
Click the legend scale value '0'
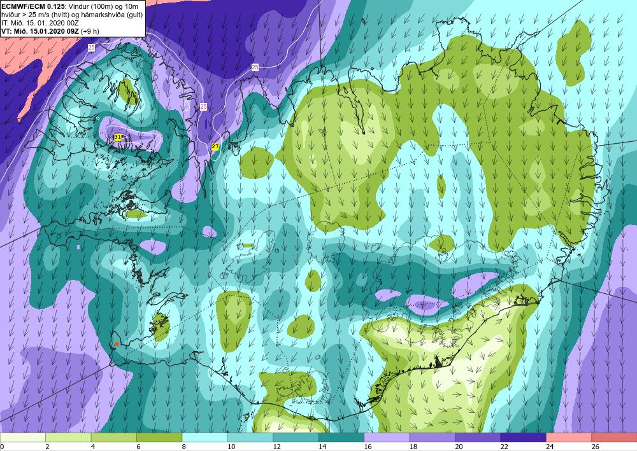(2, 447)
